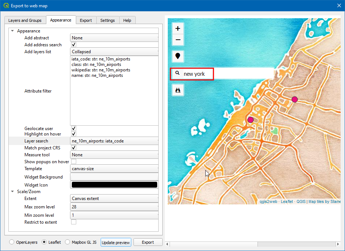Viewport: 345px width, 251px height.
Task: Click the map zoom in plus button
Action: [178, 28]
